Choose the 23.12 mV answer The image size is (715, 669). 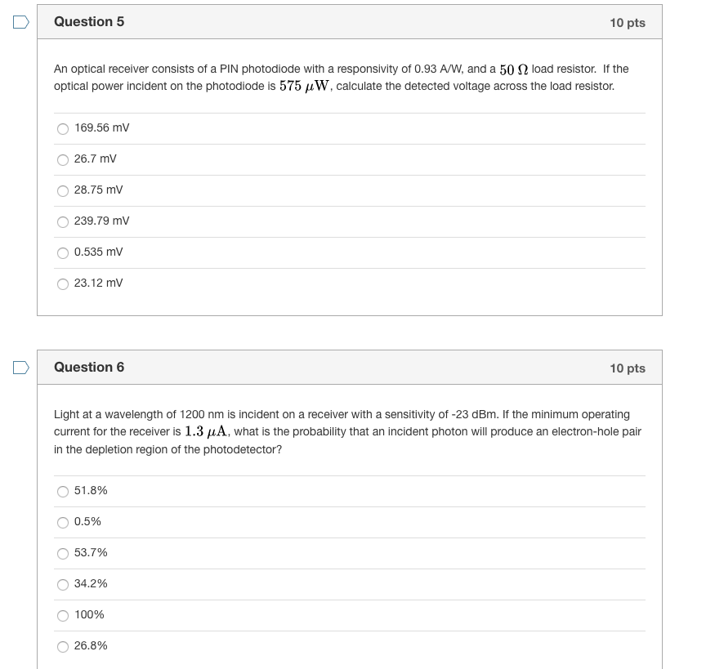tap(63, 283)
